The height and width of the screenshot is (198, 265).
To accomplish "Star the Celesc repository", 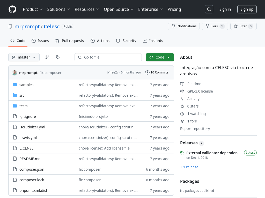I will [244, 26].
